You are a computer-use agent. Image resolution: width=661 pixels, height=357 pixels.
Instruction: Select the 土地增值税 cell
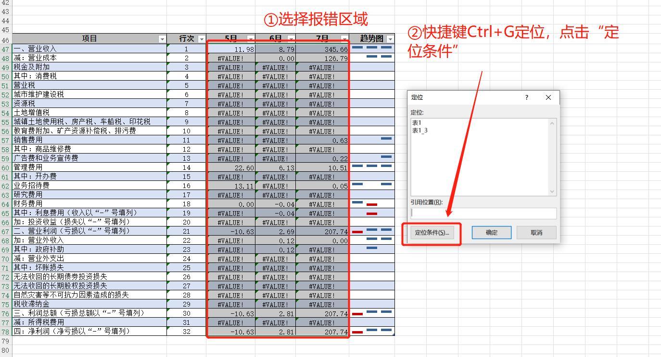pos(89,112)
